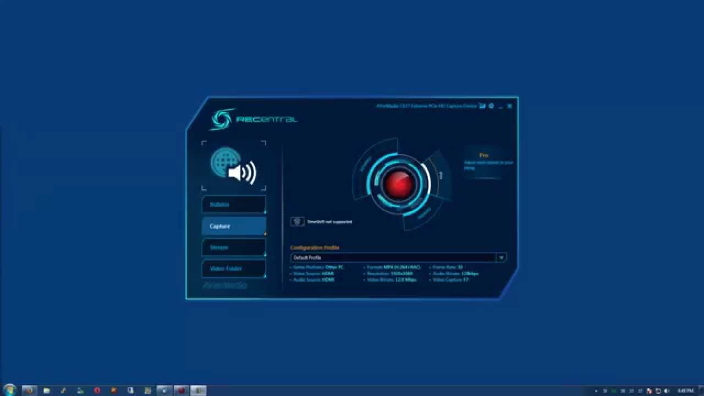
Task: Click the "Configuration Profile" heading
Action: pyautogui.click(x=315, y=248)
